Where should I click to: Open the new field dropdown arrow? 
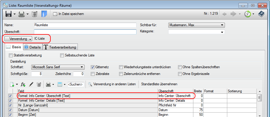click(x=17, y=84)
